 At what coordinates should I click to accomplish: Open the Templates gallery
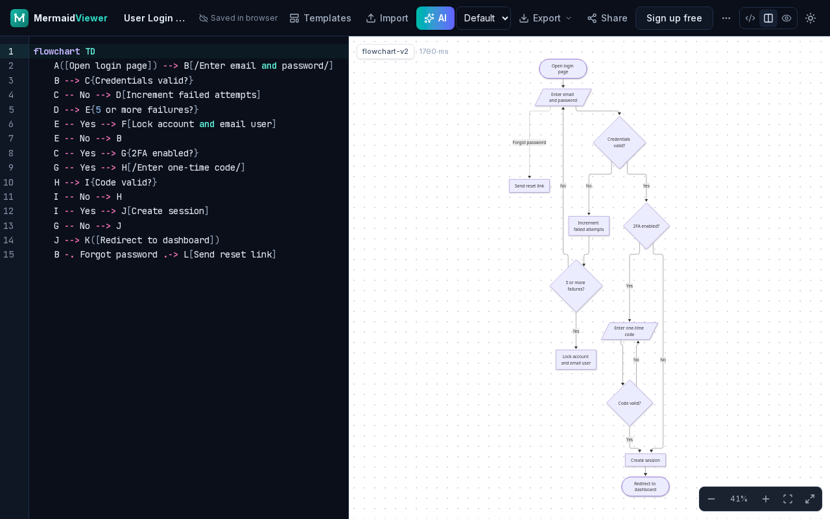[320, 18]
